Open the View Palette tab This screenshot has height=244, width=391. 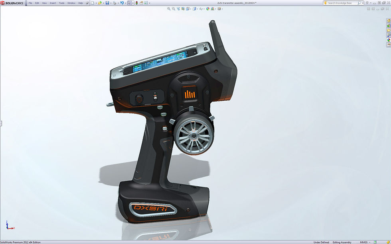pos(389,35)
